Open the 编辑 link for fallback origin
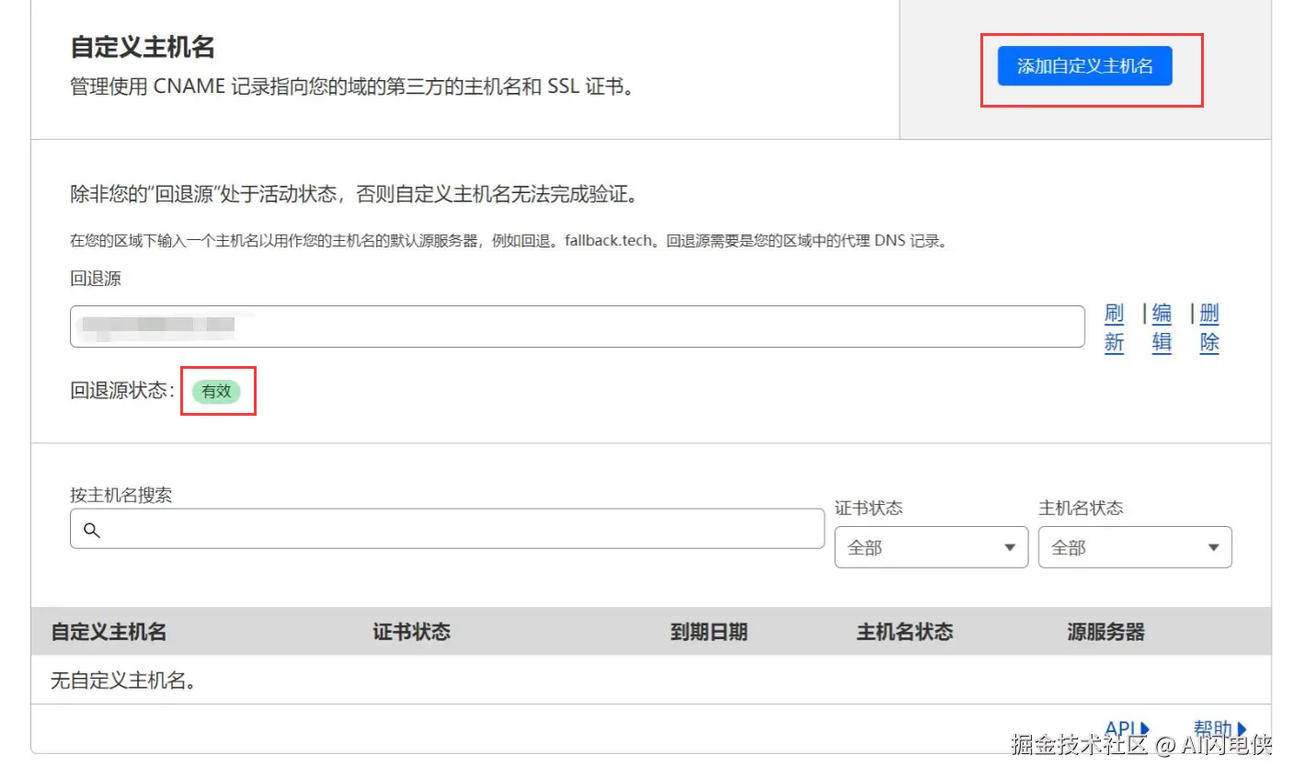Image resolution: width=1294 pixels, height=779 pixels. (1162, 328)
